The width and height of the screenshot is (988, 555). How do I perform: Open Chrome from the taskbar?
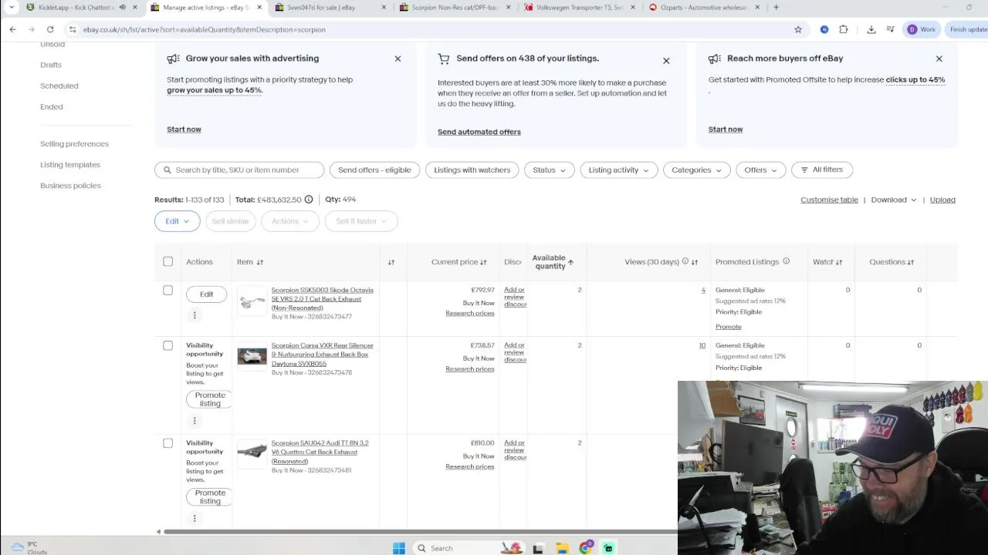586,548
